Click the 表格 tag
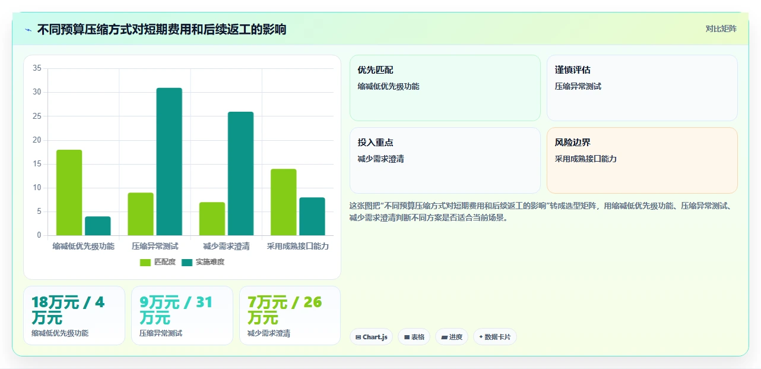 point(414,337)
